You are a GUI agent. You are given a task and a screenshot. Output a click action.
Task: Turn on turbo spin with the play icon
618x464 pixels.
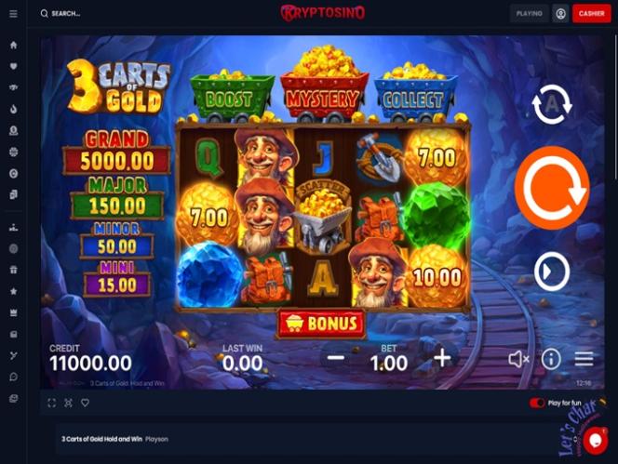552,272
